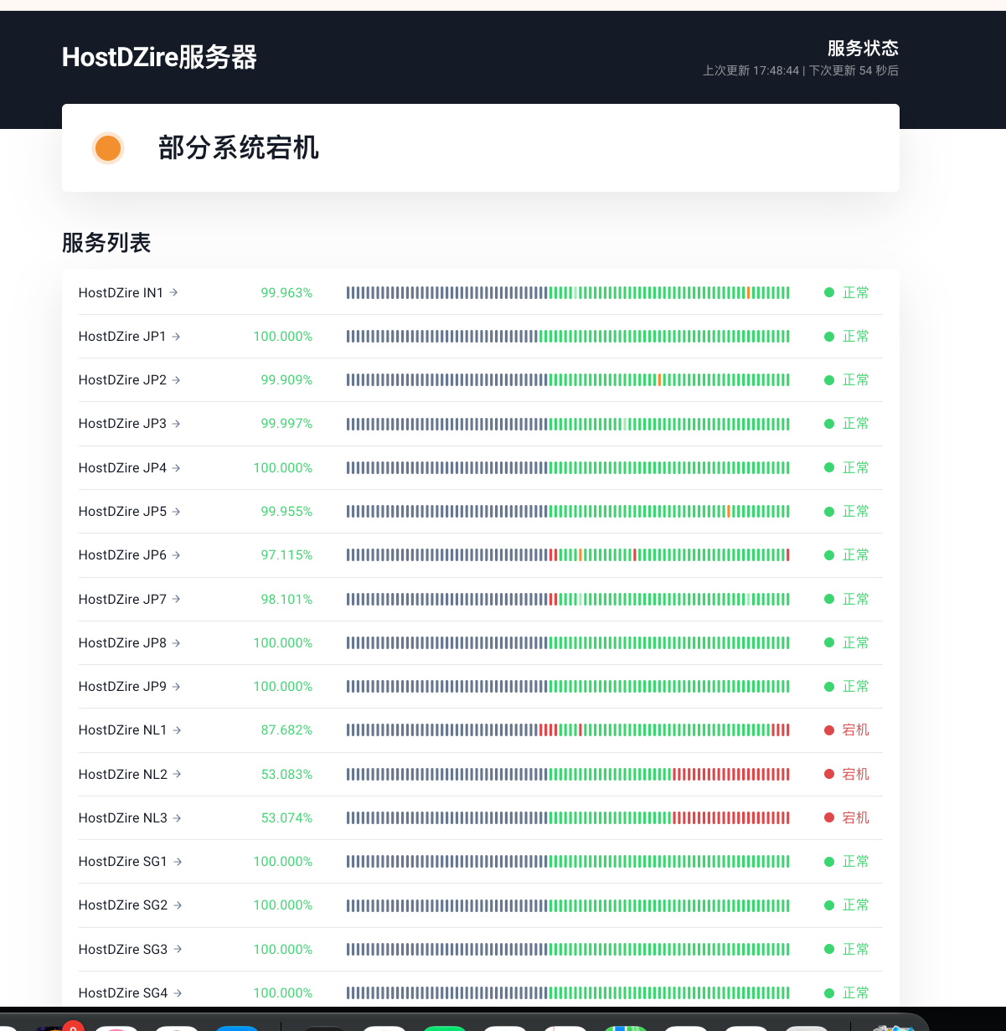Screen dimensions: 1006x1031
Task: Click the HostDZire服务器 page title
Action: pos(159,57)
